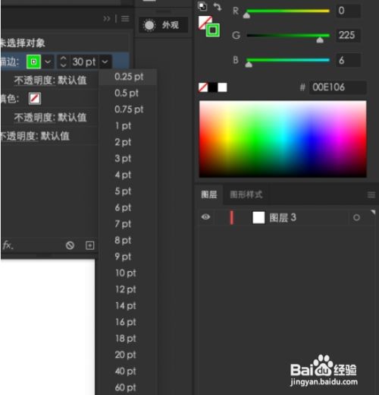Image resolution: width=379 pixels, height=395 pixels.
Task: Select the fill box in Color panel
Action: (203, 21)
